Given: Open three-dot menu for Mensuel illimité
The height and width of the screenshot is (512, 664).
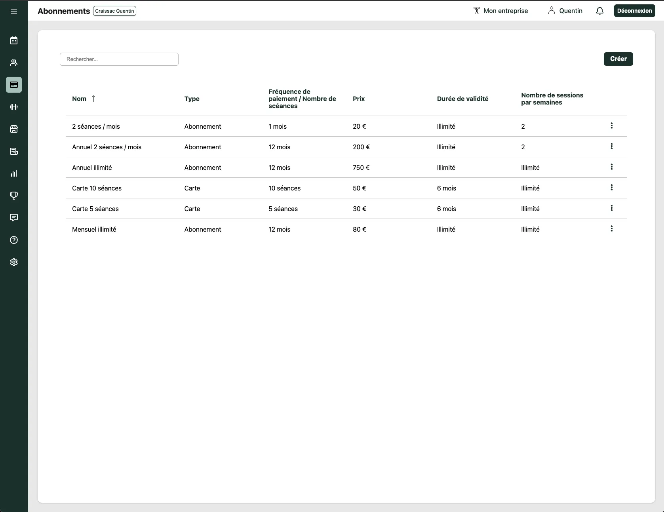Looking at the screenshot, I should pos(611,229).
